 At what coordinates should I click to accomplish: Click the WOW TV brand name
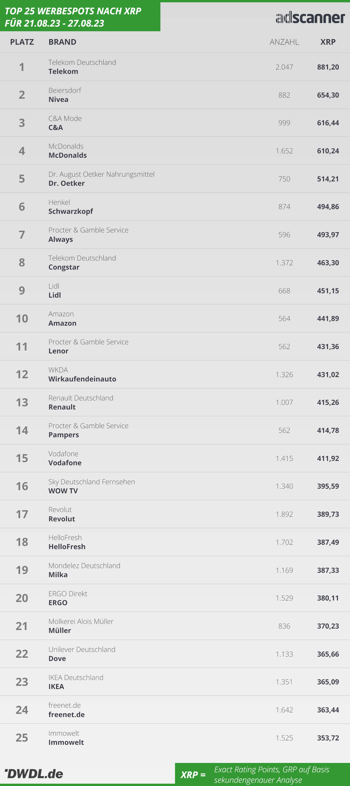pos(63,491)
